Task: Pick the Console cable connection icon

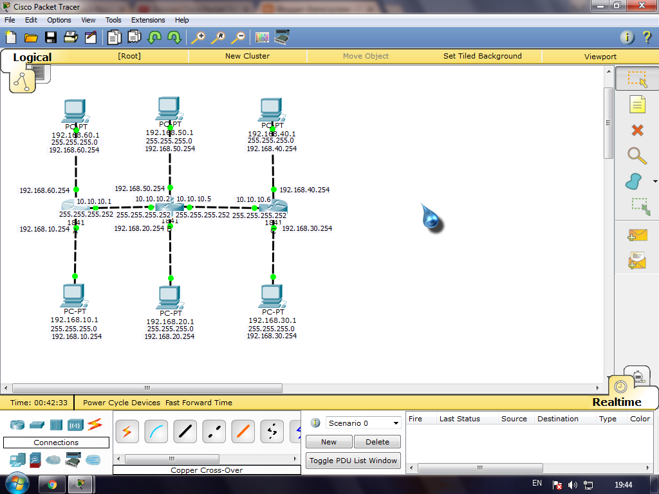Action: pyautogui.click(x=156, y=432)
